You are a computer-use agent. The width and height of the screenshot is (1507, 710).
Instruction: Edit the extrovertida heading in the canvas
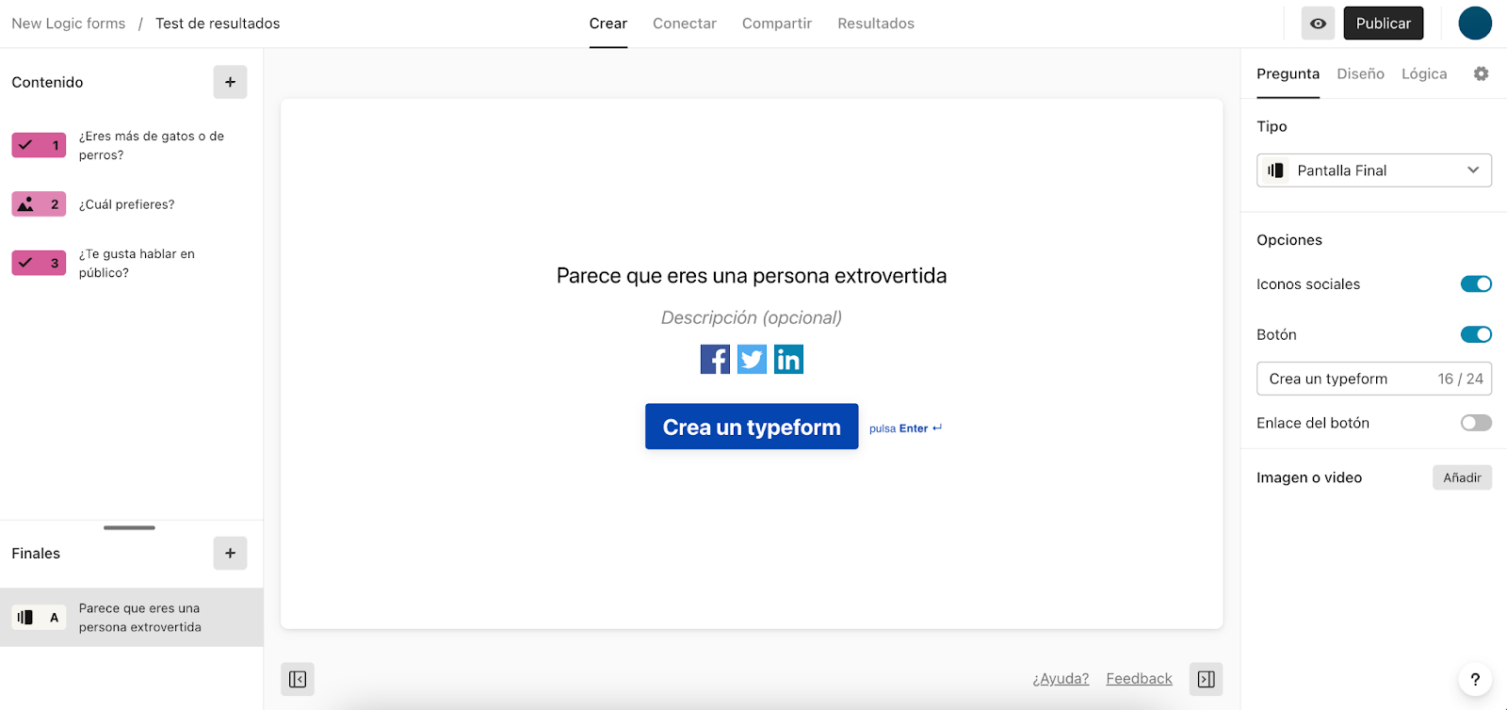(752, 276)
